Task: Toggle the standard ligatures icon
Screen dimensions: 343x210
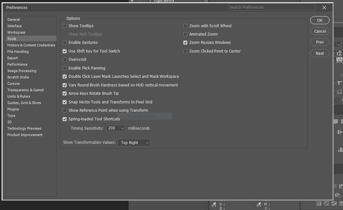Action: [x=339, y=92]
